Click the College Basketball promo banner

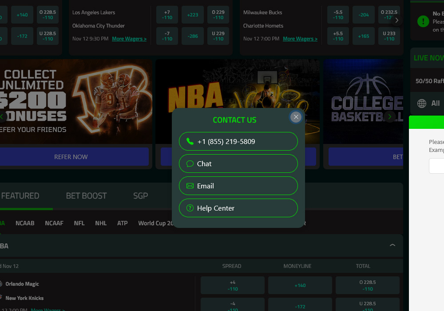click(364, 102)
